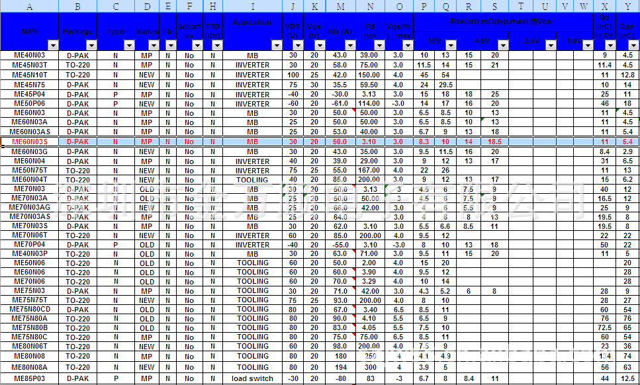Open the Application column filter dropdown
The width and height of the screenshot is (640, 385).
[277, 45]
